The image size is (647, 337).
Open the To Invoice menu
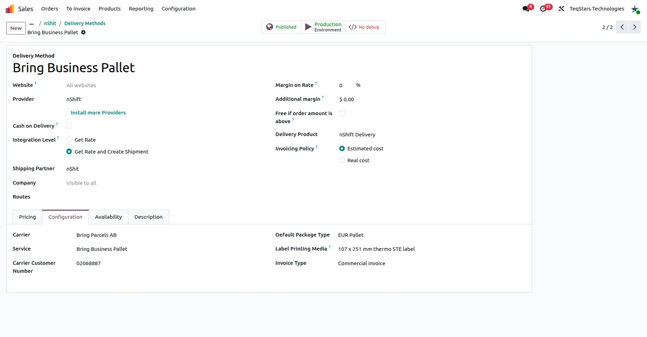click(x=78, y=9)
